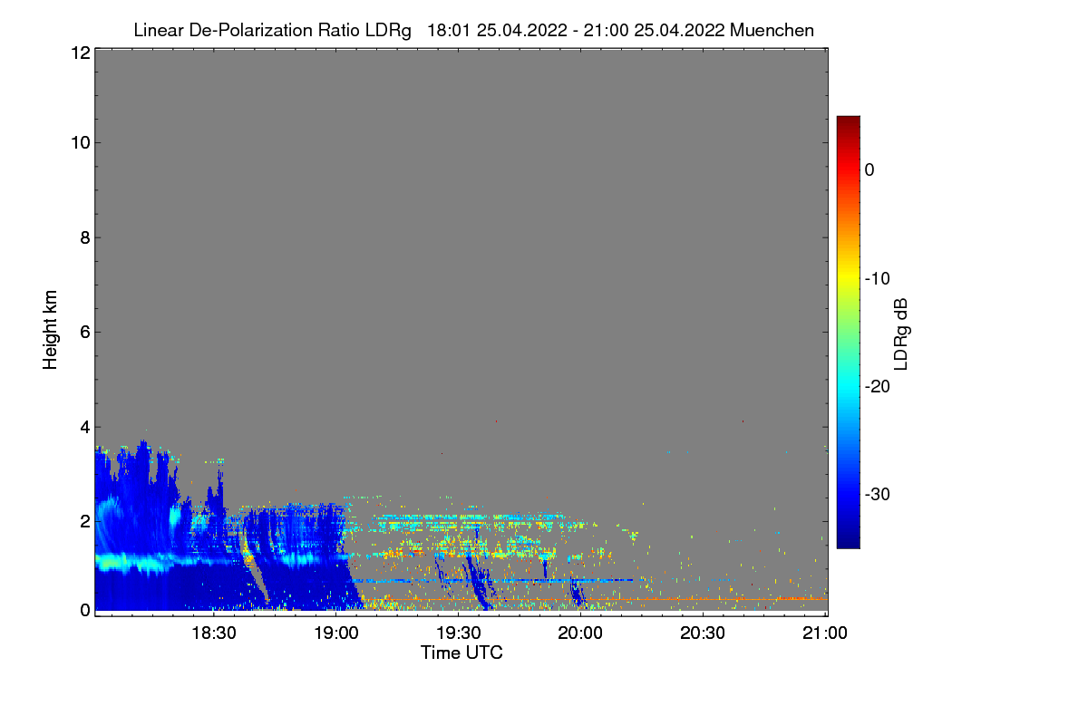Click the '19:30' time axis label

pyautogui.click(x=460, y=633)
